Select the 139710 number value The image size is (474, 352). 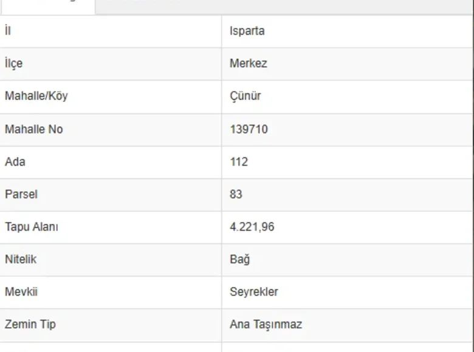pyautogui.click(x=249, y=129)
